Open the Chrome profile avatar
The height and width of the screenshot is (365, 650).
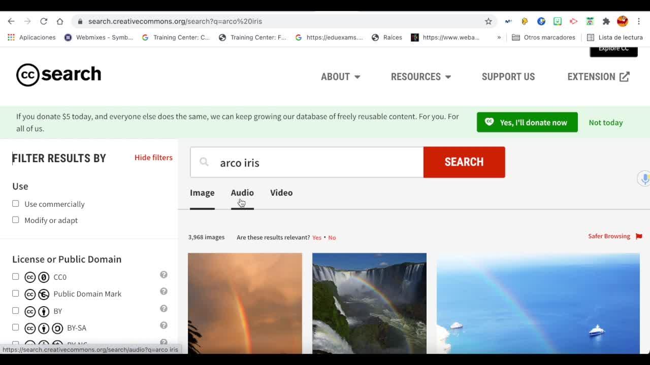tap(623, 21)
